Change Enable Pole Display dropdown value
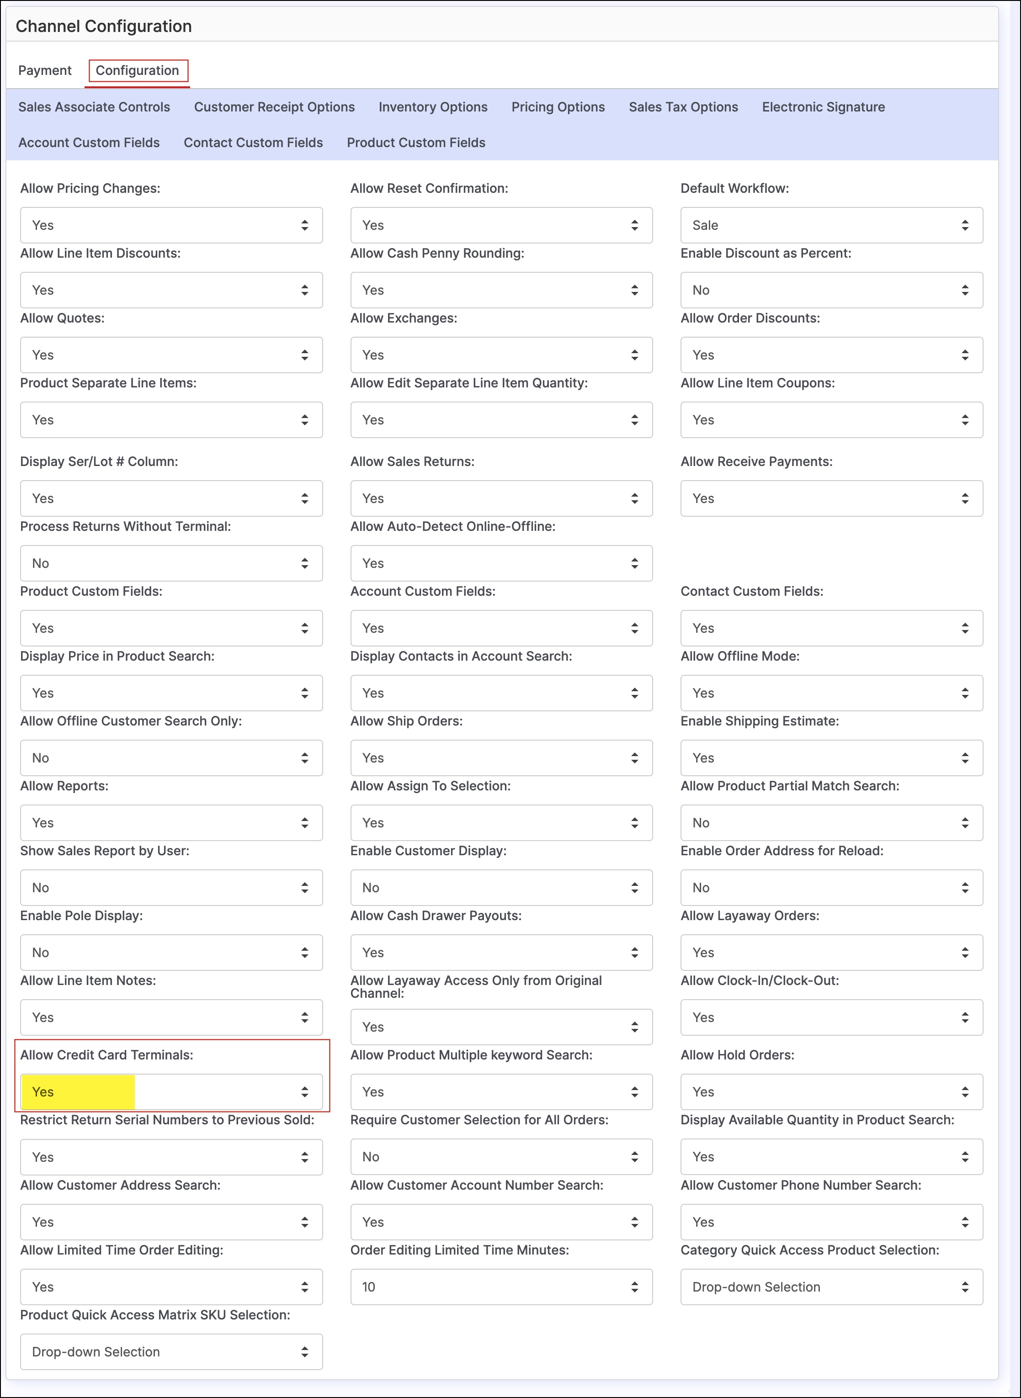This screenshot has height=1398, width=1021. pyautogui.click(x=171, y=953)
